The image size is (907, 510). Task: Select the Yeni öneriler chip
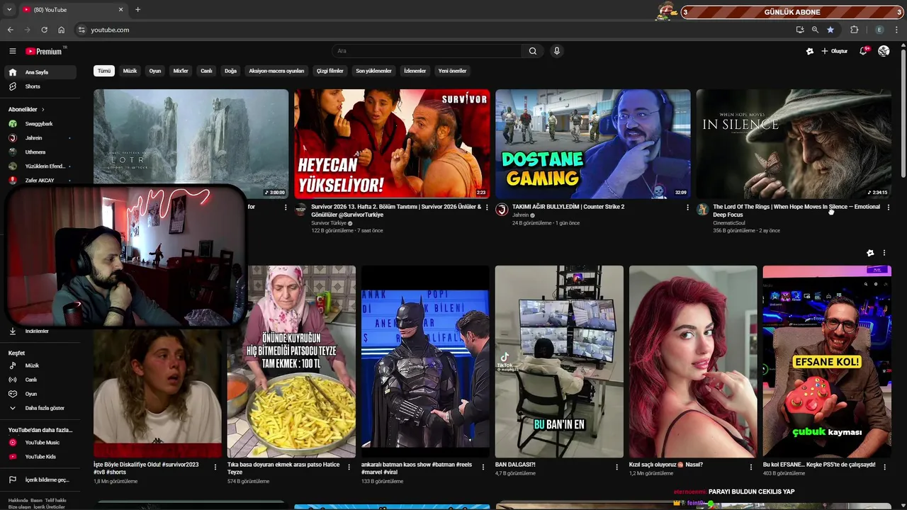(x=452, y=71)
